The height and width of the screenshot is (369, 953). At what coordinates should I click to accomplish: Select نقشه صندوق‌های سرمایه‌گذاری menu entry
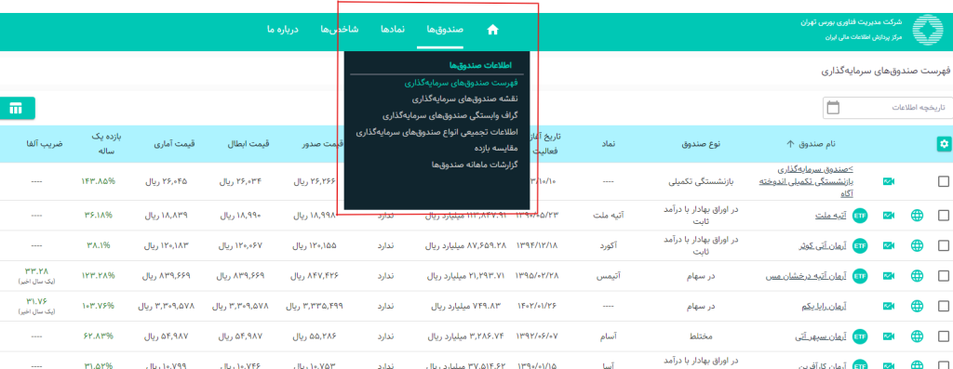(x=465, y=99)
